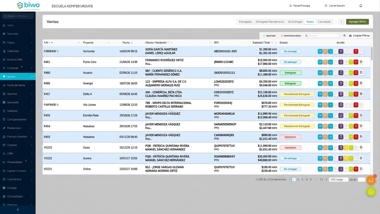Open the green WhatsApp chat bubble
Viewport: 380px width, 214px height.
tap(371, 191)
